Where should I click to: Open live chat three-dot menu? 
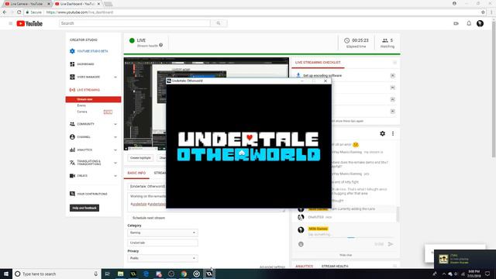tap(393, 133)
